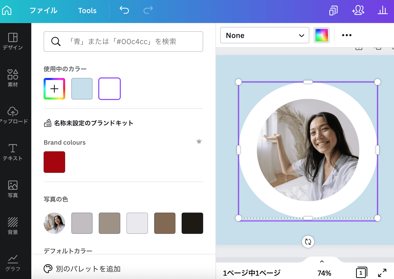Open 名称未設定のブランドキット

(x=93, y=123)
